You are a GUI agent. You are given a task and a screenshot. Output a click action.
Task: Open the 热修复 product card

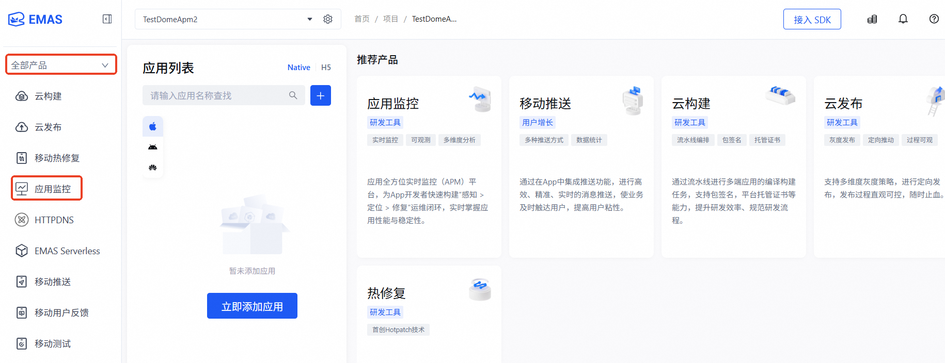pos(429,315)
